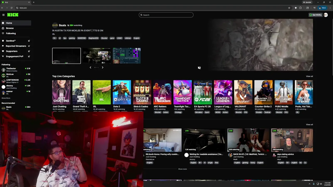Open 'BACK IN ATL' stream thumbnail
333x187 pixels.
[248, 140]
